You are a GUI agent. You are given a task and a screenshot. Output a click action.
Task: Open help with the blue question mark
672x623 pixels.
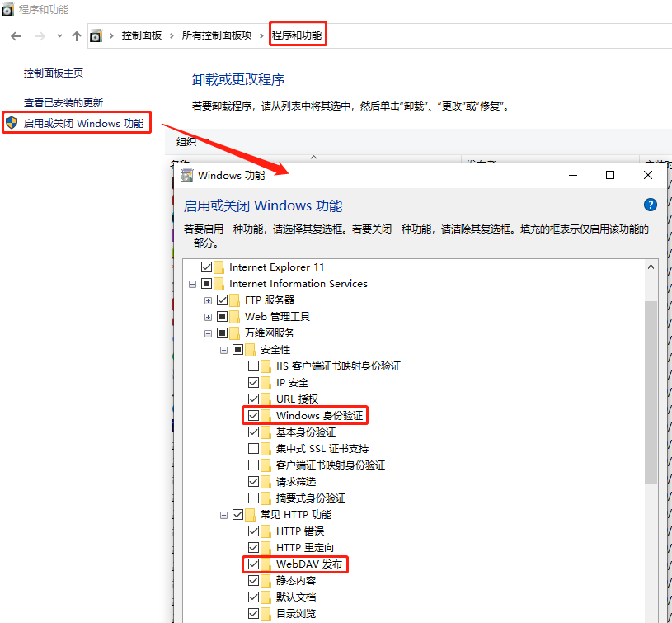pos(650,205)
